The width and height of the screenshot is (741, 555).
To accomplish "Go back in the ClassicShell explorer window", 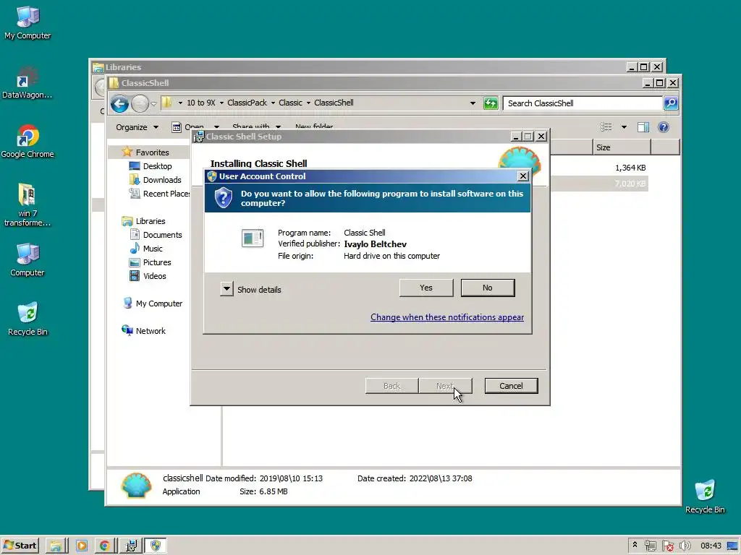I will (119, 103).
